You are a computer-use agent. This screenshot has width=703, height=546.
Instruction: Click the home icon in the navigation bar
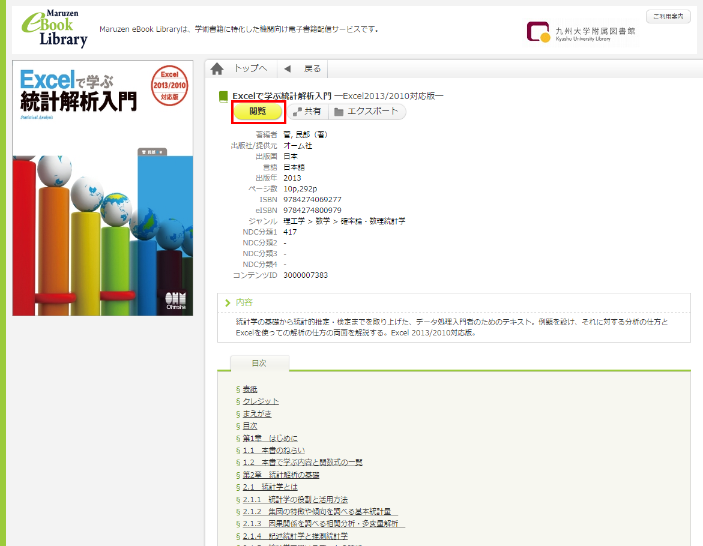click(217, 68)
